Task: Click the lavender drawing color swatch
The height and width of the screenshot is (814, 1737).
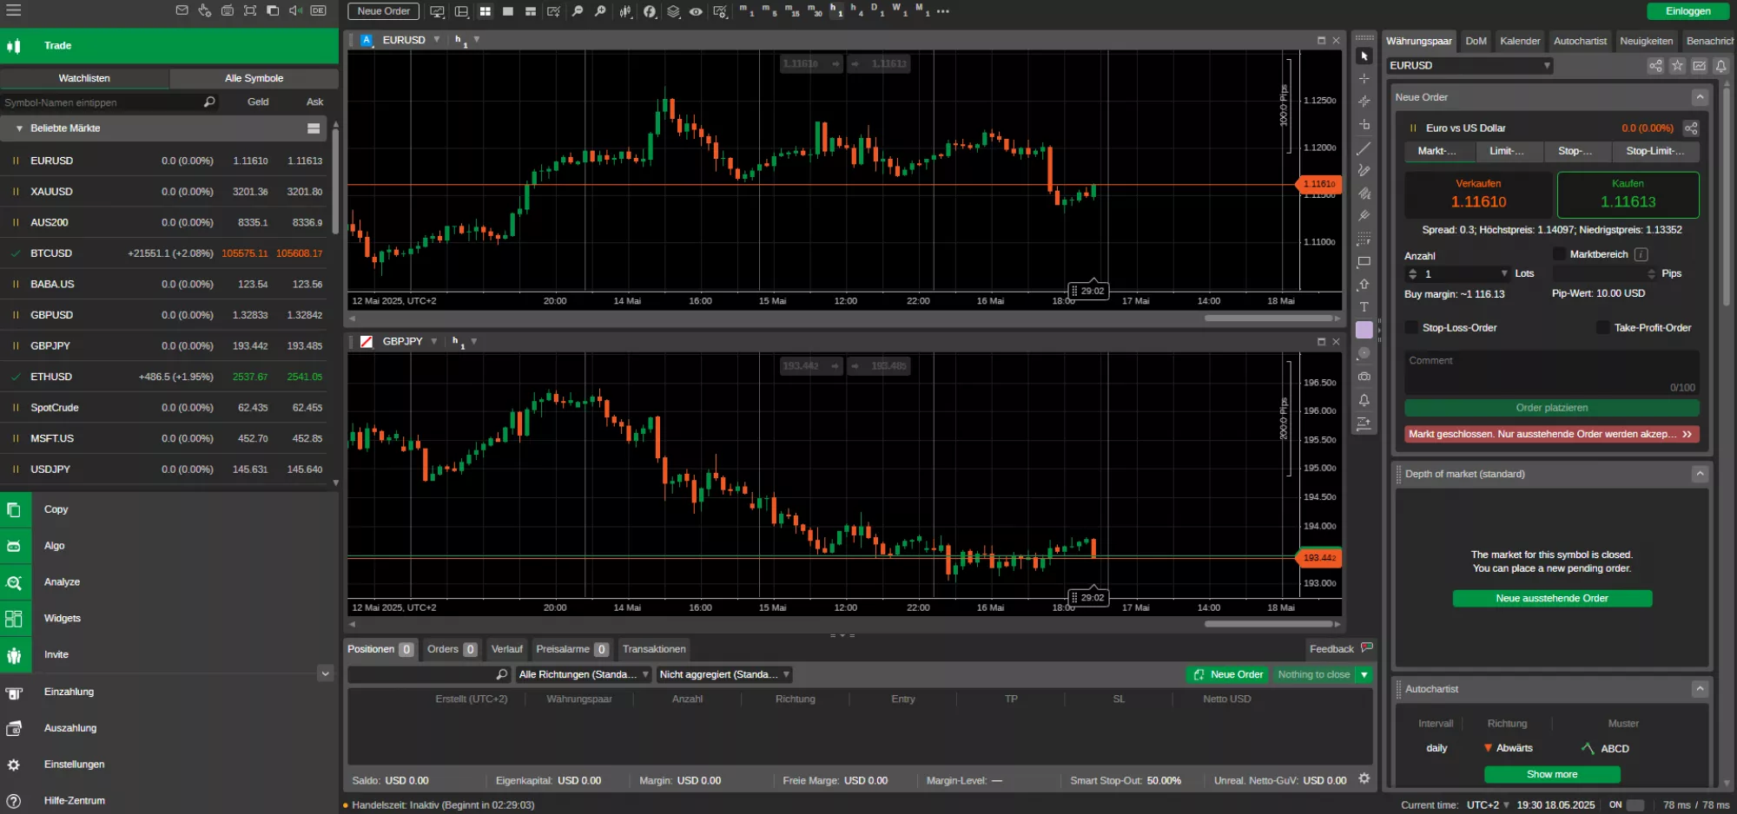Action: 1364,331
